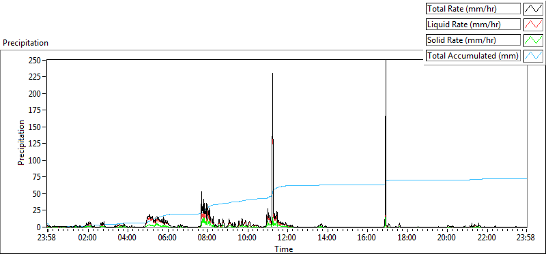Click the 08:00 time axis label
Viewport: 546px width, 254px height.
207,238
